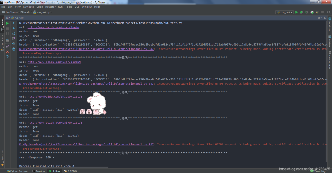Select main folder breadcrumb
332x173 pixels.
pyautogui.click(x=26, y=12)
